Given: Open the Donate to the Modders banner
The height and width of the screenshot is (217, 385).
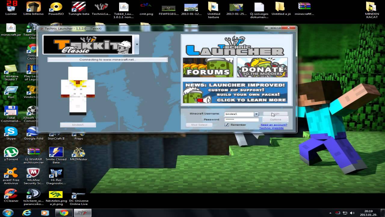Looking at the screenshot, I should [262, 68].
